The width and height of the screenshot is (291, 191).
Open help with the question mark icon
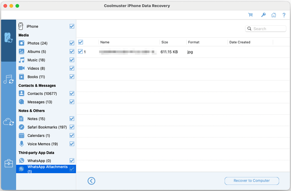click(x=284, y=15)
